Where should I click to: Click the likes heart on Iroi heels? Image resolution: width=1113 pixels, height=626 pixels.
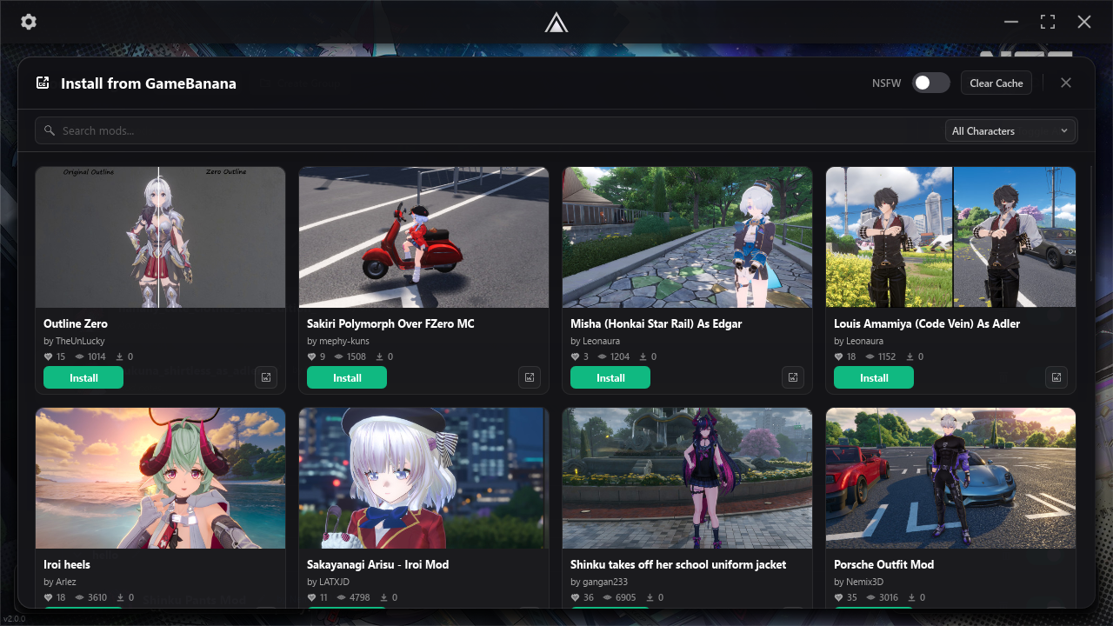[48, 597]
